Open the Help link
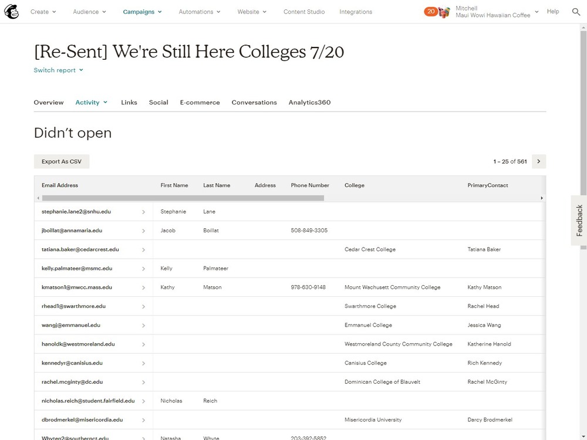Viewport: 587px width, 440px height. click(x=553, y=11)
